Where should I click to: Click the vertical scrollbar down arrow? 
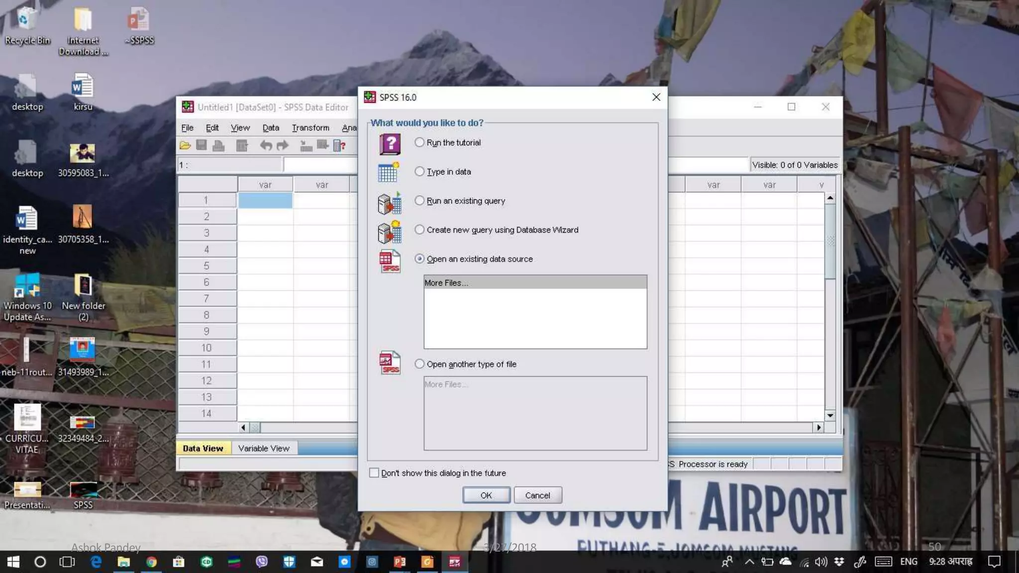click(x=830, y=415)
